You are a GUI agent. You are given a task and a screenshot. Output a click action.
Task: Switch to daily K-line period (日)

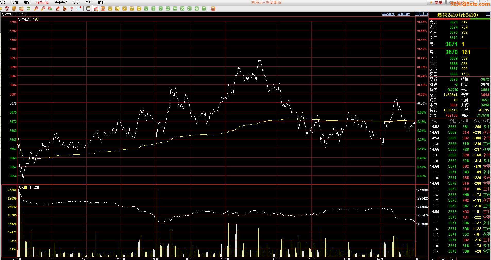(110, 8)
